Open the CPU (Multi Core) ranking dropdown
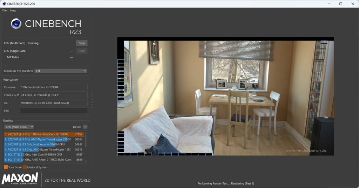 [19, 127]
